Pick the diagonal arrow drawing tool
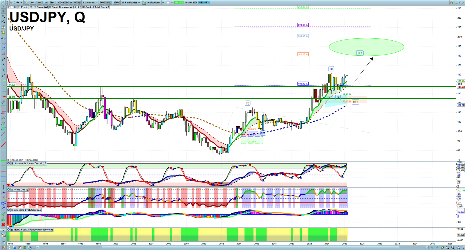The image size is (465, 250). (x=3, y=59)
